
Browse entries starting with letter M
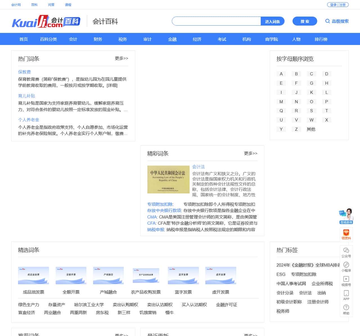click(x=281, y=102)
